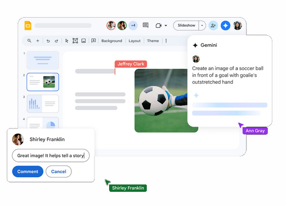Select slide 1 thumbnail

click(43, 60)
